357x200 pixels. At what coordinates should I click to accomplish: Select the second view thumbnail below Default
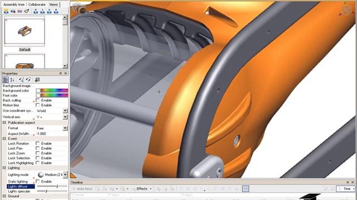click(x=25, y=61)
